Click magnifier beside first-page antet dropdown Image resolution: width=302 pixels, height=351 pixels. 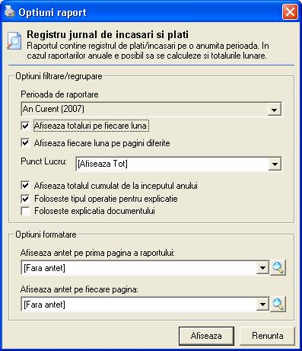(278, 267)
